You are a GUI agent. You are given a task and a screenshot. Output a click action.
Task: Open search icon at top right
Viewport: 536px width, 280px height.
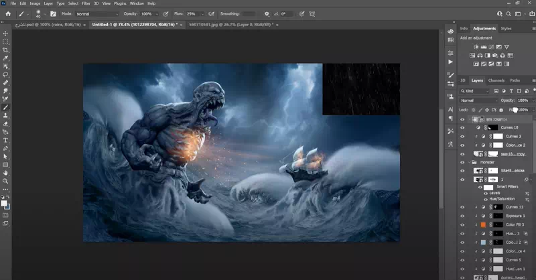tap(509, 14)
